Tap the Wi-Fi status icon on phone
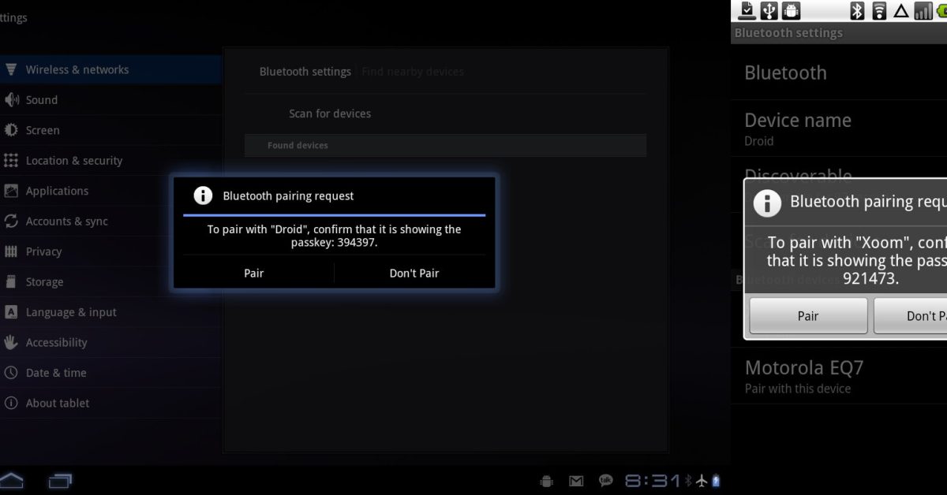This screenshot has width=947, height=495. 879,10
